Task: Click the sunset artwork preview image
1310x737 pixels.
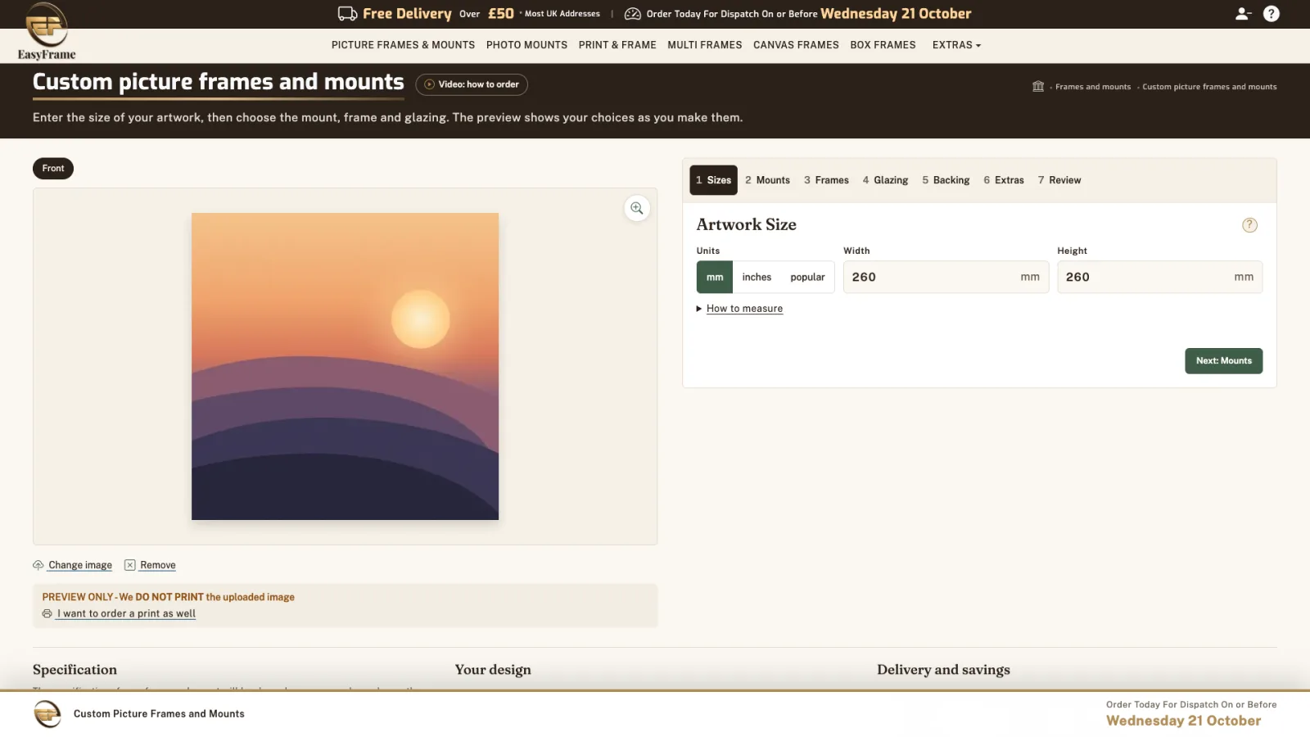Action: tap(345, 367)
